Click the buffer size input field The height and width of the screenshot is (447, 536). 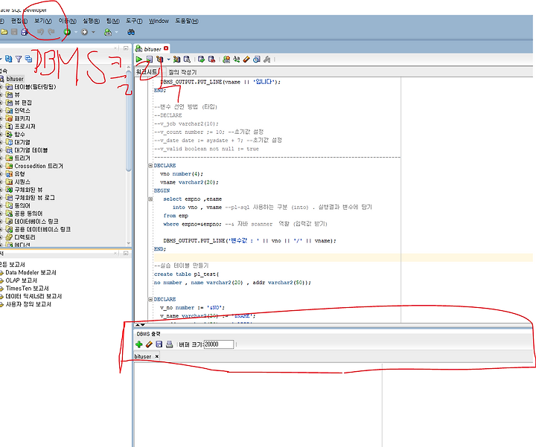(x=219, y=344)
